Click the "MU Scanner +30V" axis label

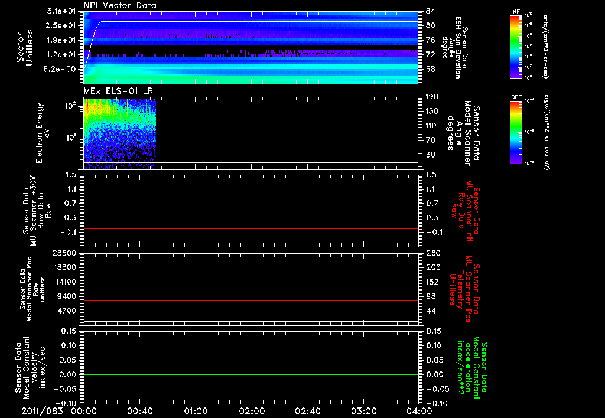(x=34, y=211)
